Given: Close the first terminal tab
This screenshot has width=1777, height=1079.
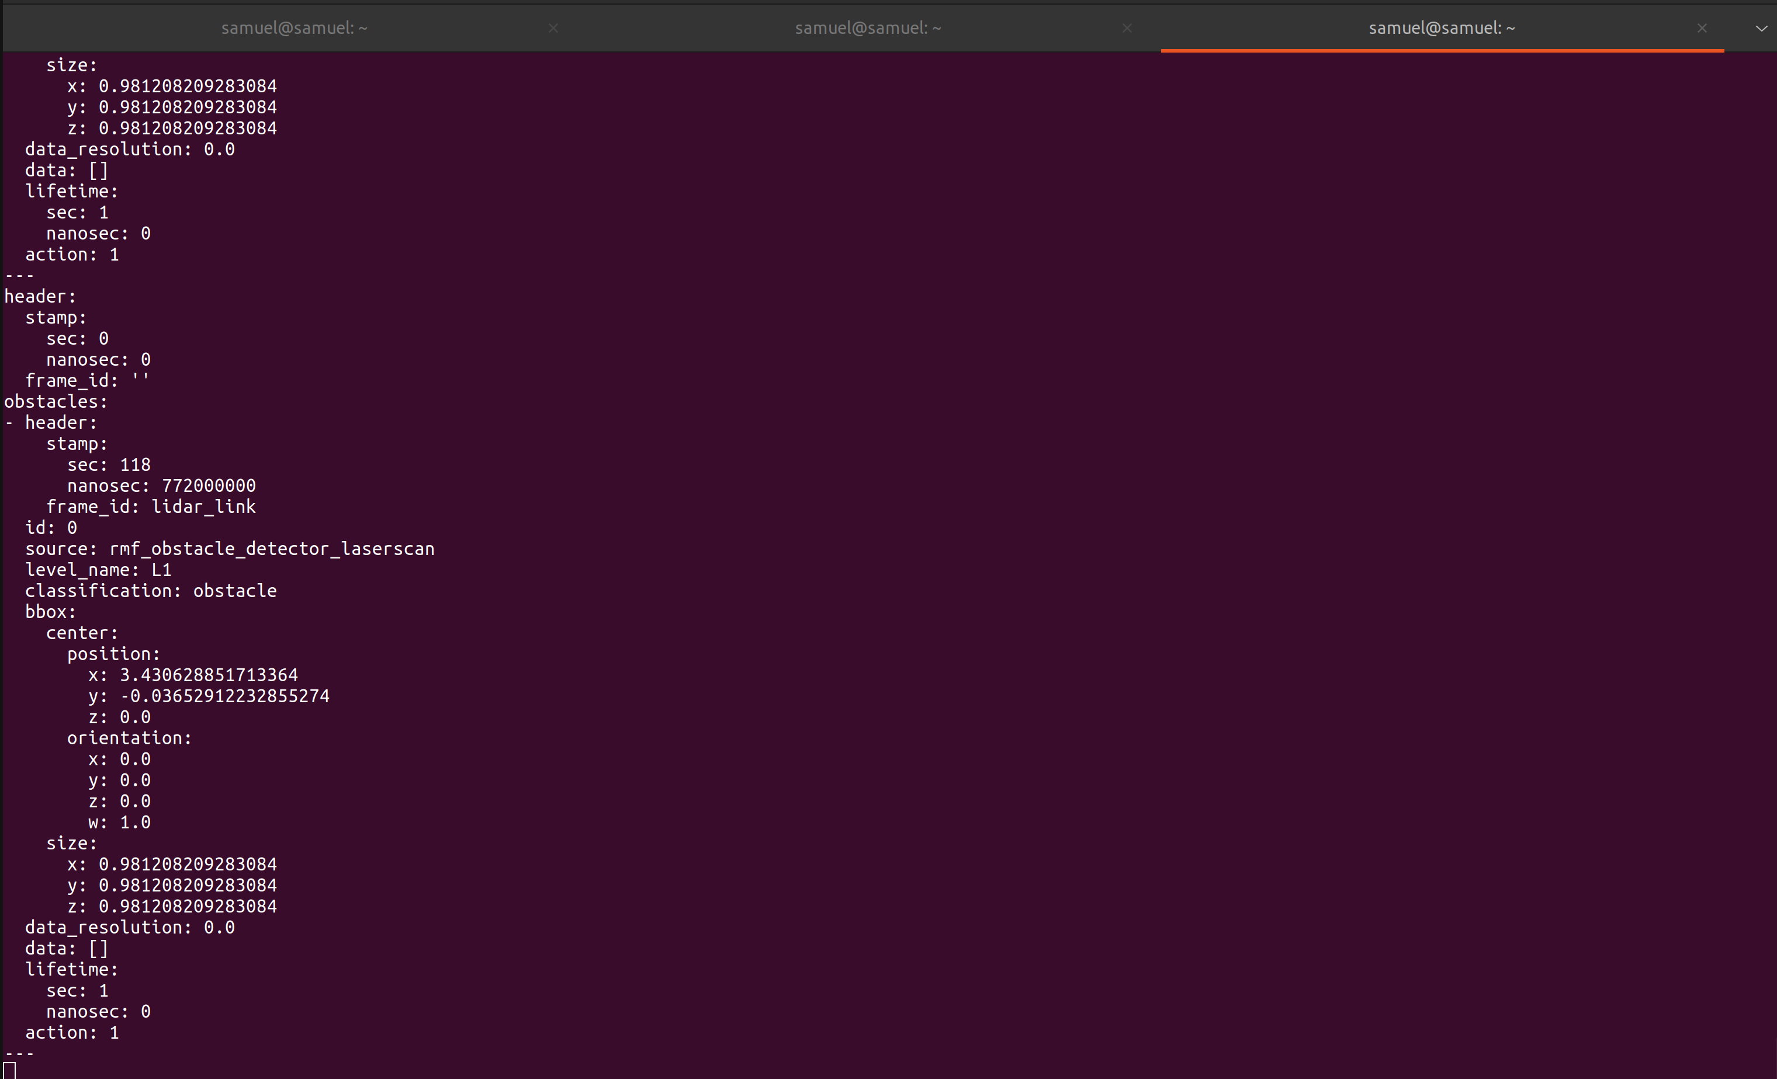Looking at the screenshot, I should click(x=553, y=28).
